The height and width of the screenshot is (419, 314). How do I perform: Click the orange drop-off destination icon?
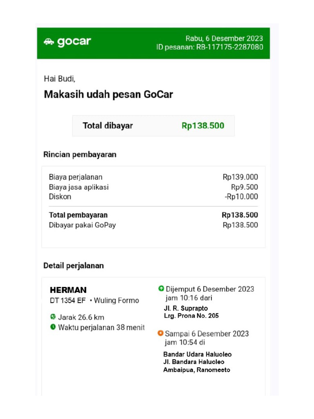pyautogui.click(x=161, y=333)
